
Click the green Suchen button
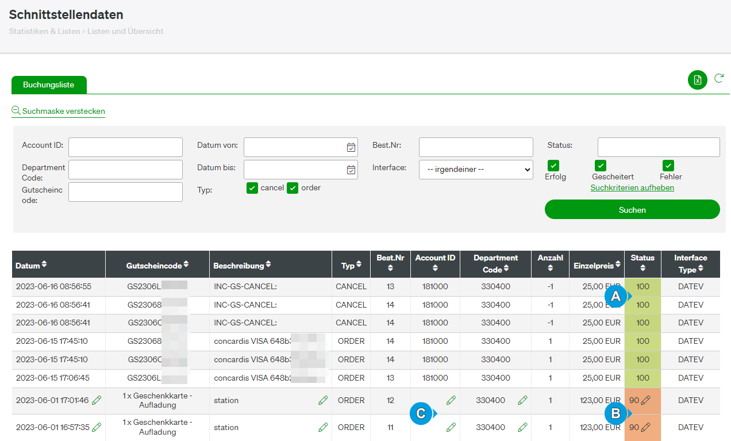(632, 210)
